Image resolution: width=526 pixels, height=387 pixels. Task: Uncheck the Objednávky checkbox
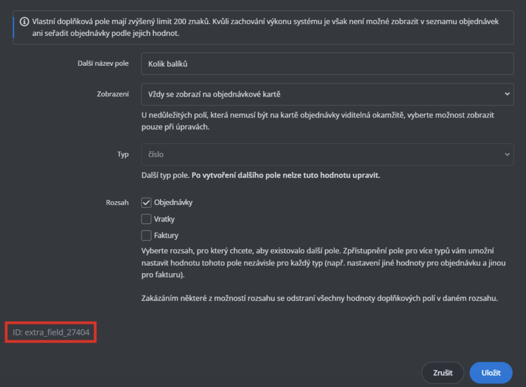pos(146,203)
